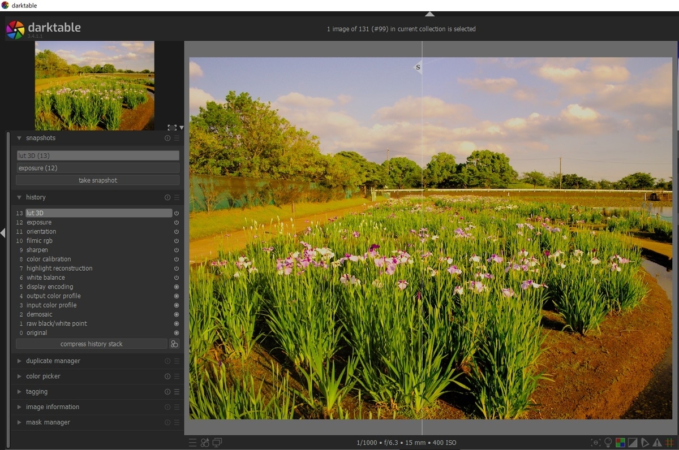Toggle the color assessment lightbulb icon

(x=608, y=443)
